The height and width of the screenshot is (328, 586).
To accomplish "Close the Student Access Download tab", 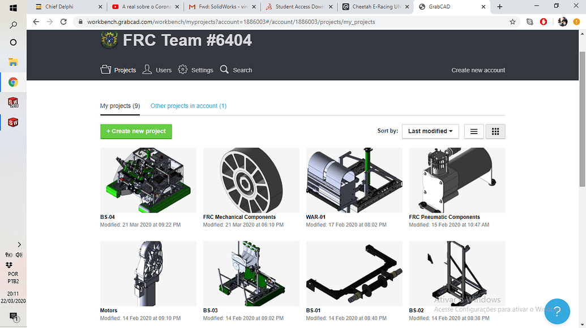I will pos(331,7).
